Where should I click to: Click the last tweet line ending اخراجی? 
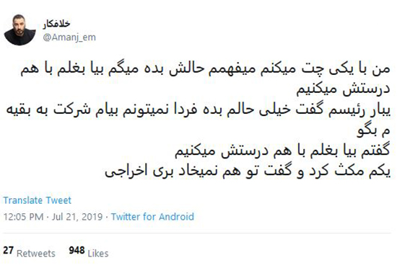248,171
